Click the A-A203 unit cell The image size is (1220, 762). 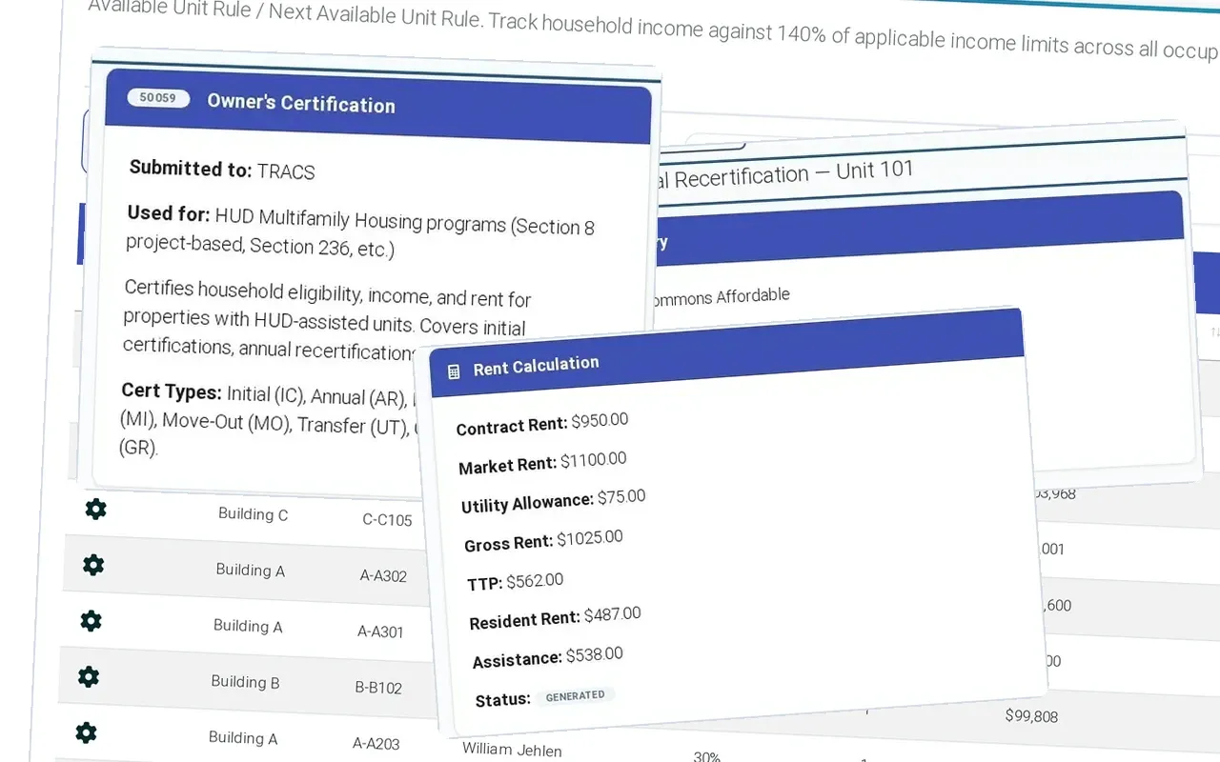(376, 744)
